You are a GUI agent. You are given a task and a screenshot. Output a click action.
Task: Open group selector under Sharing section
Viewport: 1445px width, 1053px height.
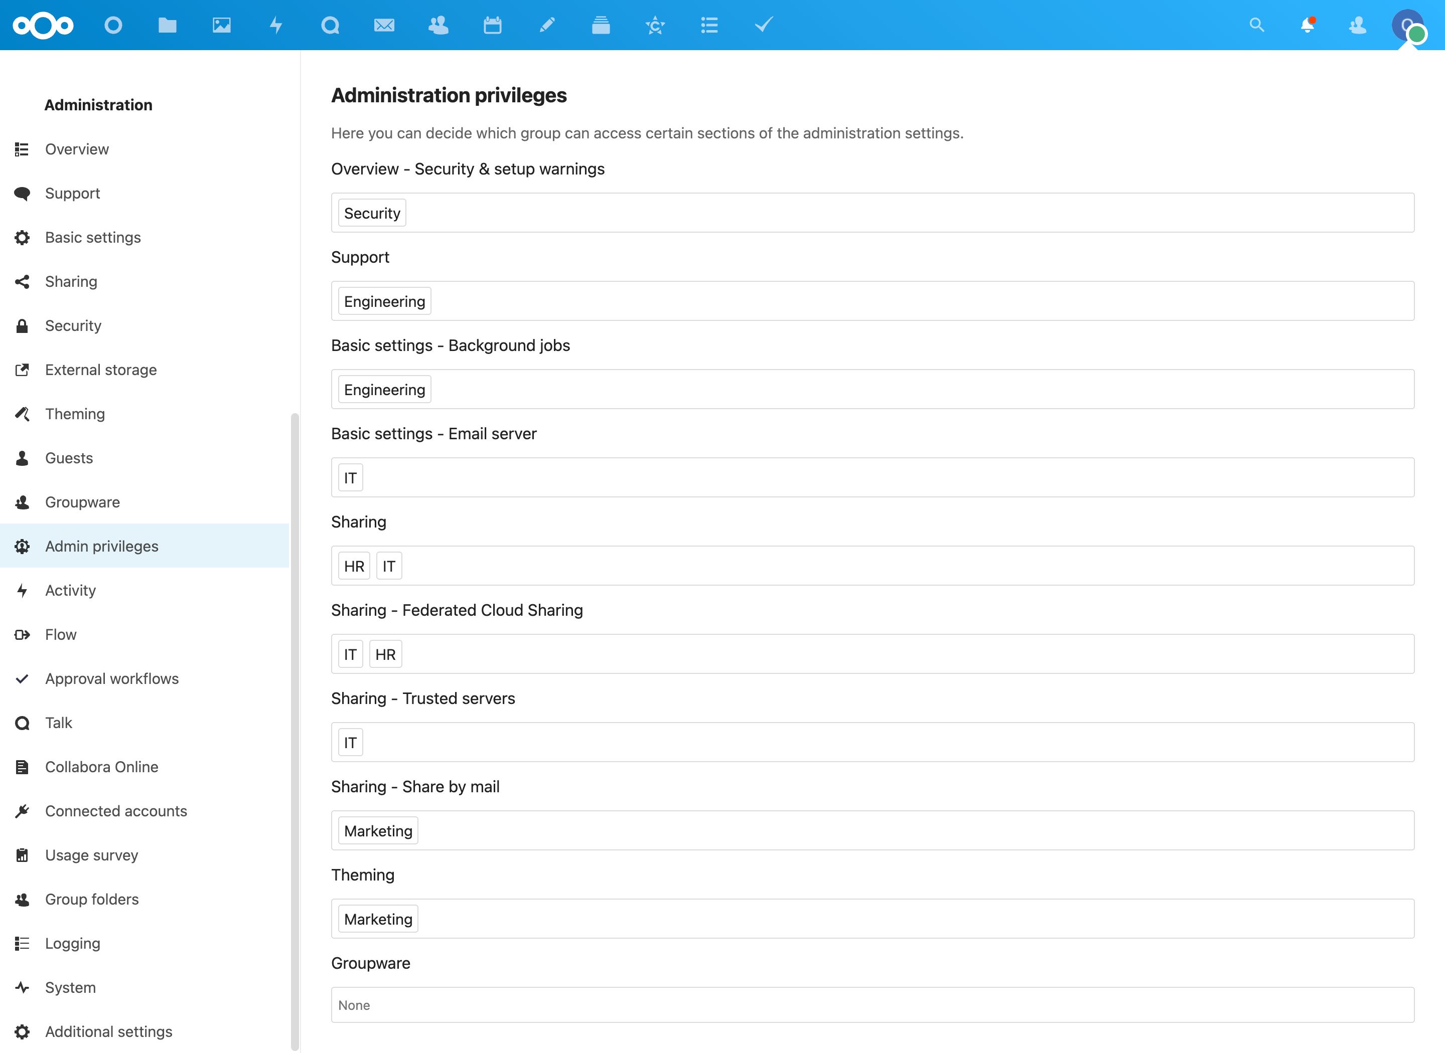(873, 566)
